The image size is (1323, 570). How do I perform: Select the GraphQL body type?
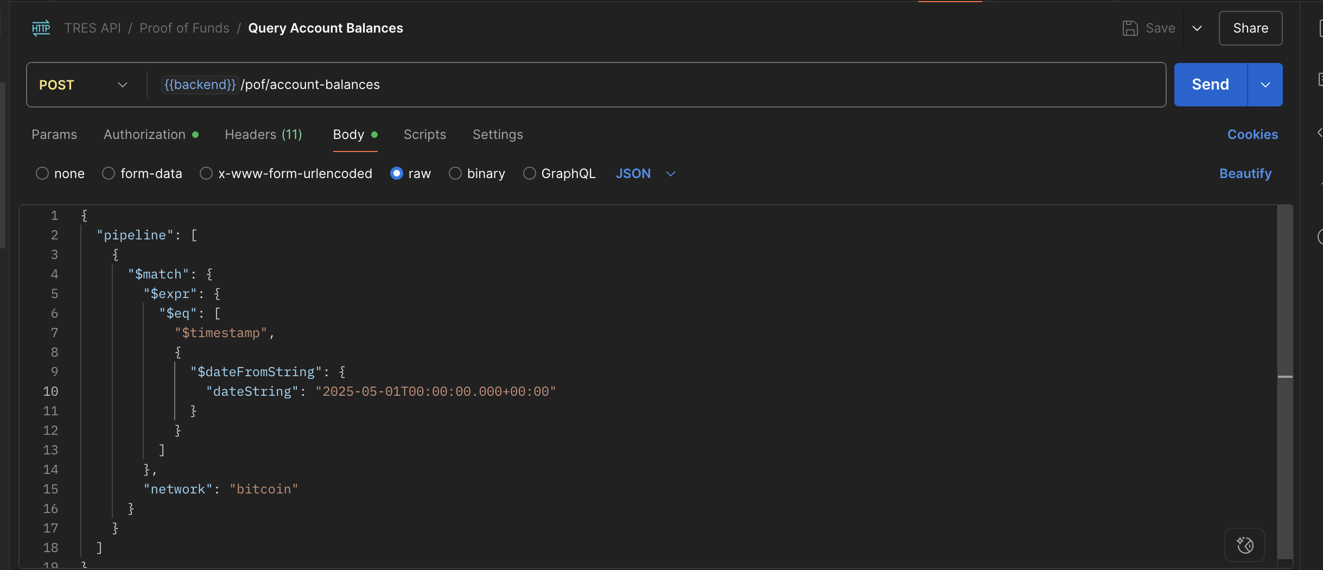(x=530, y=174)
